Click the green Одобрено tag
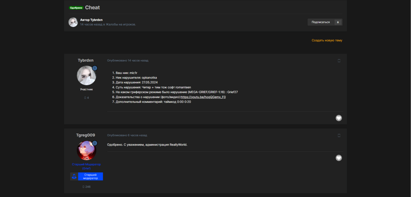411x197 pixels. click(x=76, y=8)
